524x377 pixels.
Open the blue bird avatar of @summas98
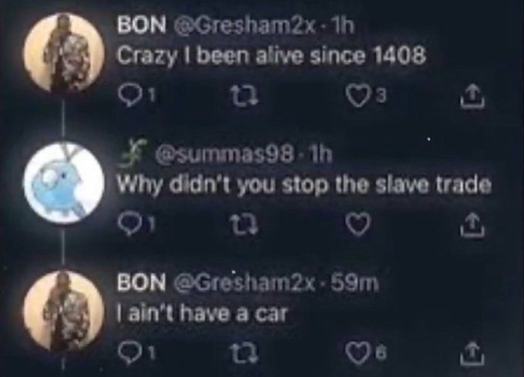click(63, 182)
